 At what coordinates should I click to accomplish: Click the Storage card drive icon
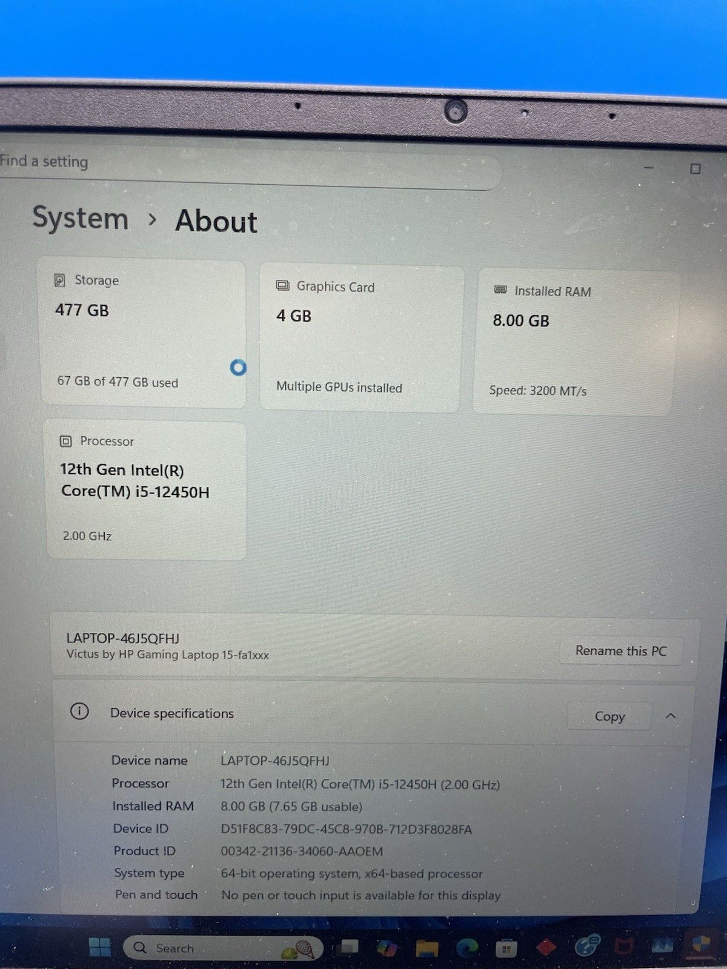[x=60, y=280]
